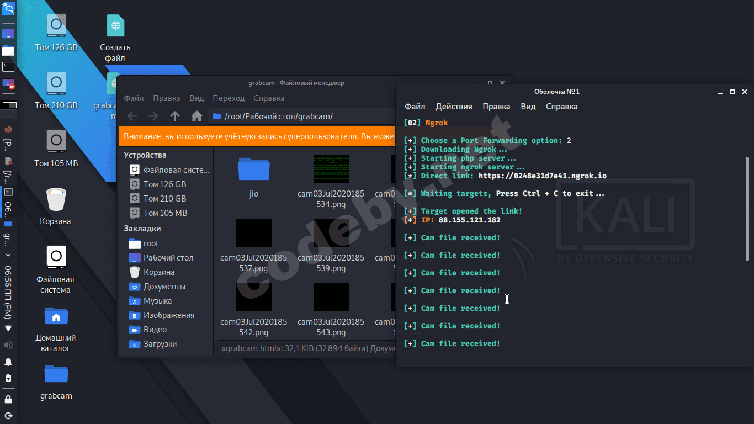Image resolution: width=754 pixels, height=424 pixels.
Task: Open the Вид menu in file manager
Action: [x=197, y=98]
